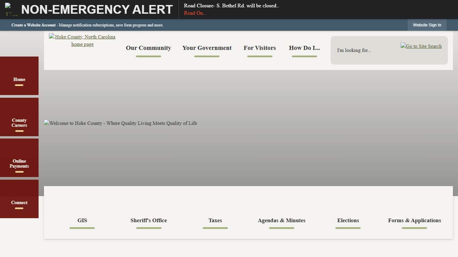The width and height of the screenshot is (458, 257).
Task: Click the County Careers sidebar entry
Action: [19, 122]
